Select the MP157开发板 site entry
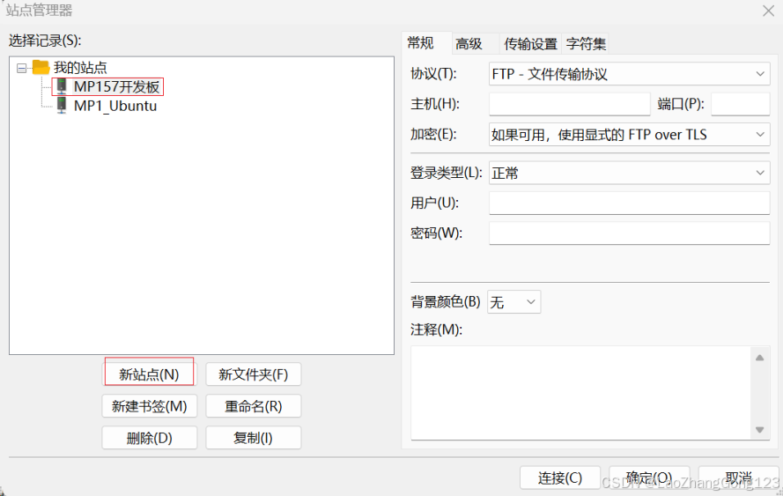The height and width of the screenshot is (496, 783). click(x=116, y=86)
